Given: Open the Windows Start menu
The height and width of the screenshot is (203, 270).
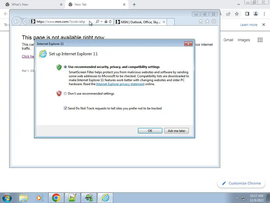Looking at the screenshot, I should [x=7, y=198].
